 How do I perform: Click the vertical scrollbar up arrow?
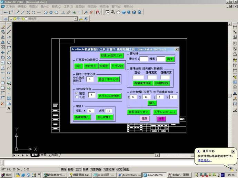pos(229,24)
